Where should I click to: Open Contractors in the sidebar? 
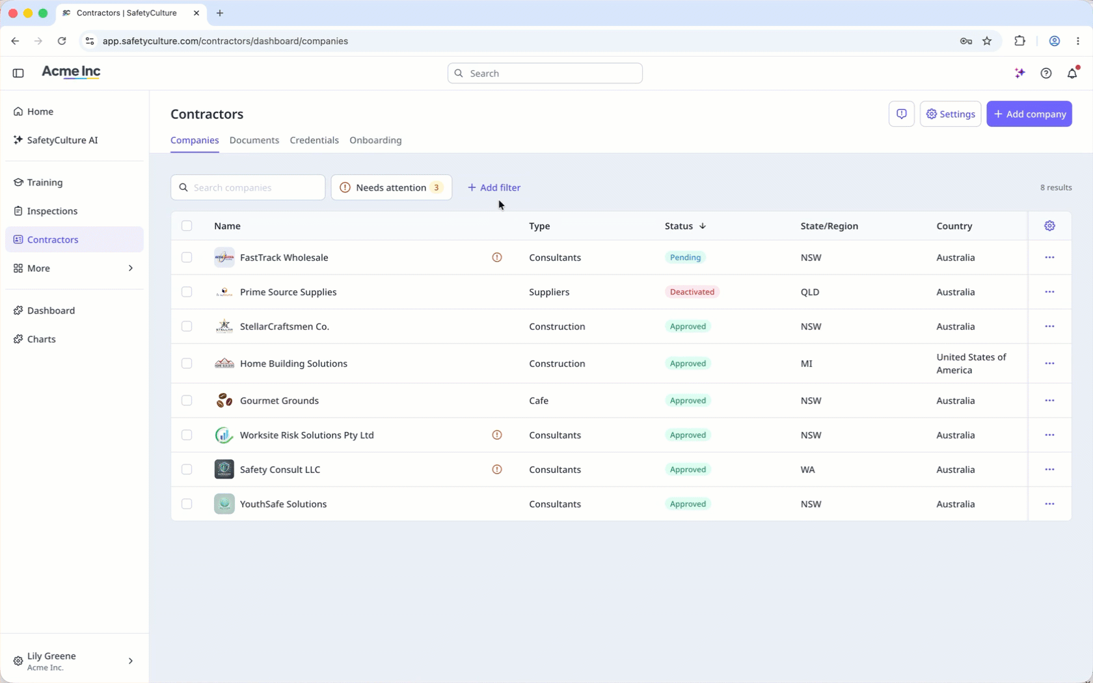coord(74,239)
